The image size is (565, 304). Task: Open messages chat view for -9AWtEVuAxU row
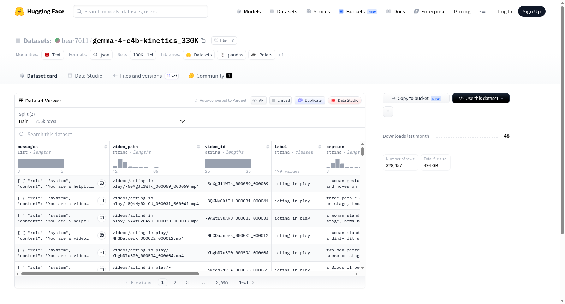[102, 218]
